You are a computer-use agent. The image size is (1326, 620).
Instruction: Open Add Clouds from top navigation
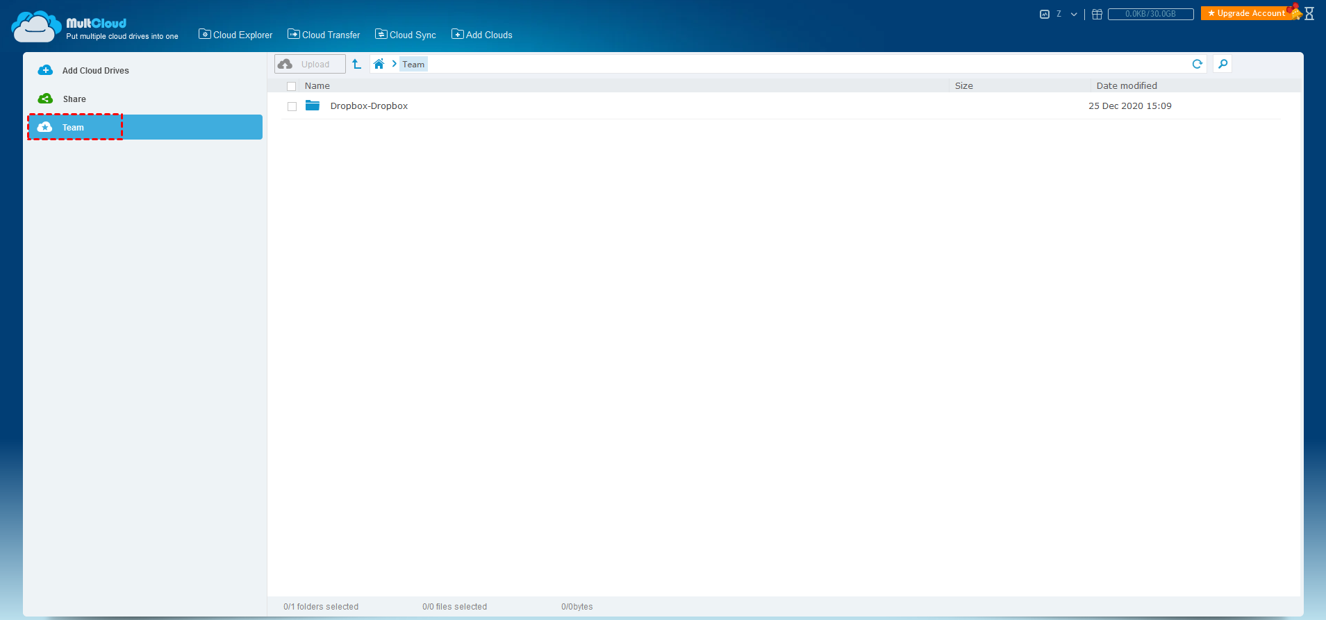tap(482, 35)
